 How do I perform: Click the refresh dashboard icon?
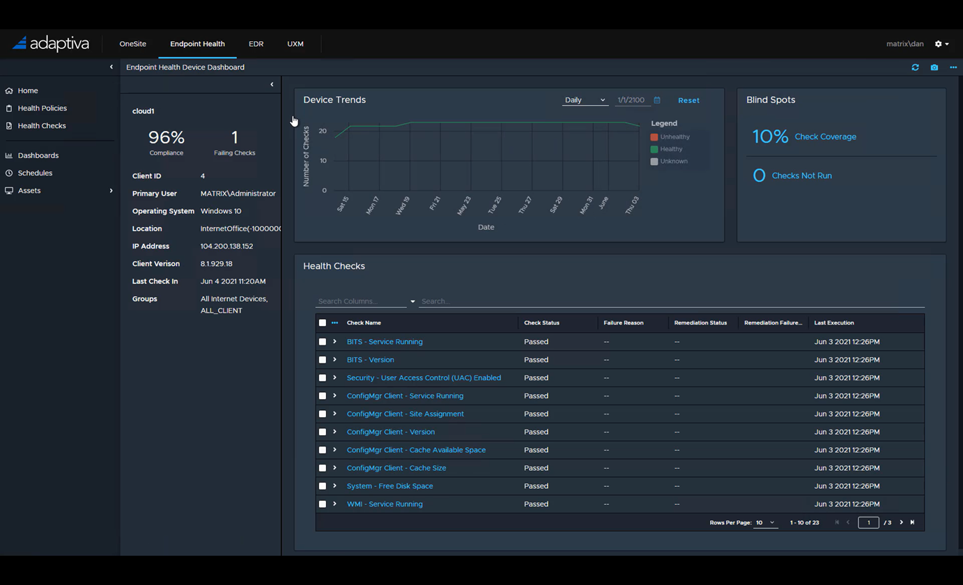[x=915, y=68]
